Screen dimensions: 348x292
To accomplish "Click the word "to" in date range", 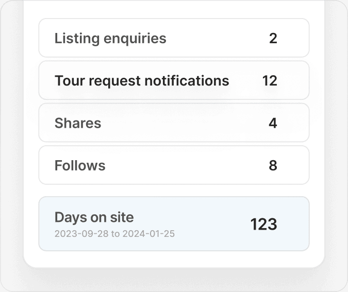I will [x=115, y=234].
